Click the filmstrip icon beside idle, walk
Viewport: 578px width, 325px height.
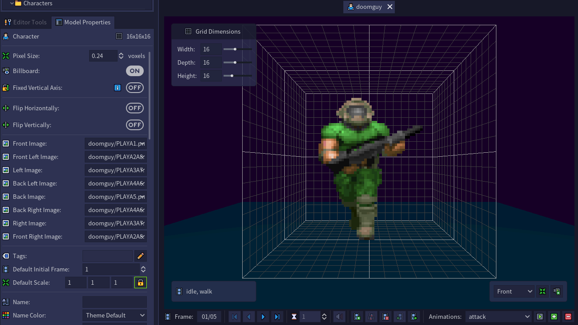[x=179, y=291]
